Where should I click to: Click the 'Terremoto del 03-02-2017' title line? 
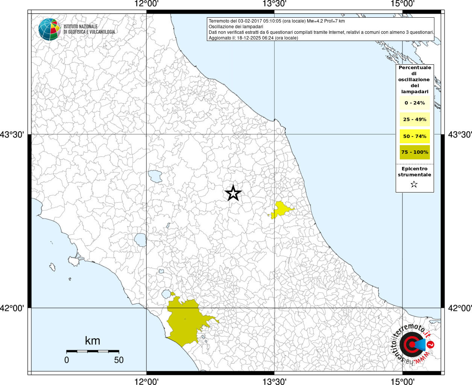276,21
